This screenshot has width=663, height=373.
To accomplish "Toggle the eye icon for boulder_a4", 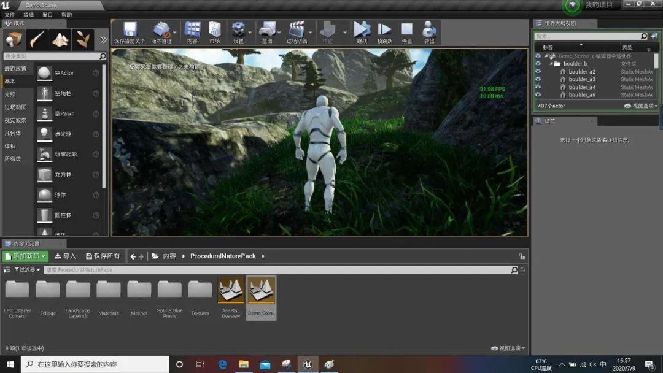I will point(538,87).
